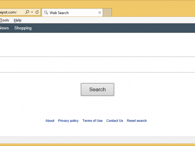Click the address bar search magnifier icon
The height and width of the screenshot is (146, 195).
(27, 12)
